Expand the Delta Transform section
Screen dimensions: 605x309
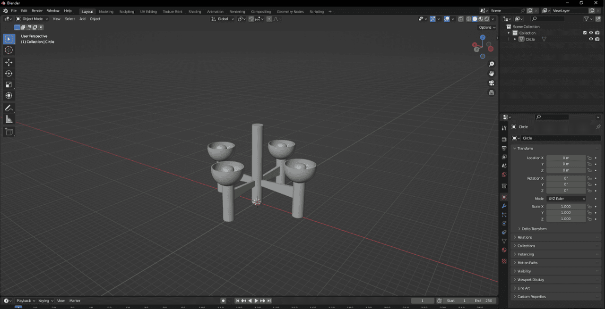point(534,229)
